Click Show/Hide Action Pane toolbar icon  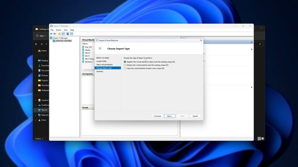[x=71, y=34]
